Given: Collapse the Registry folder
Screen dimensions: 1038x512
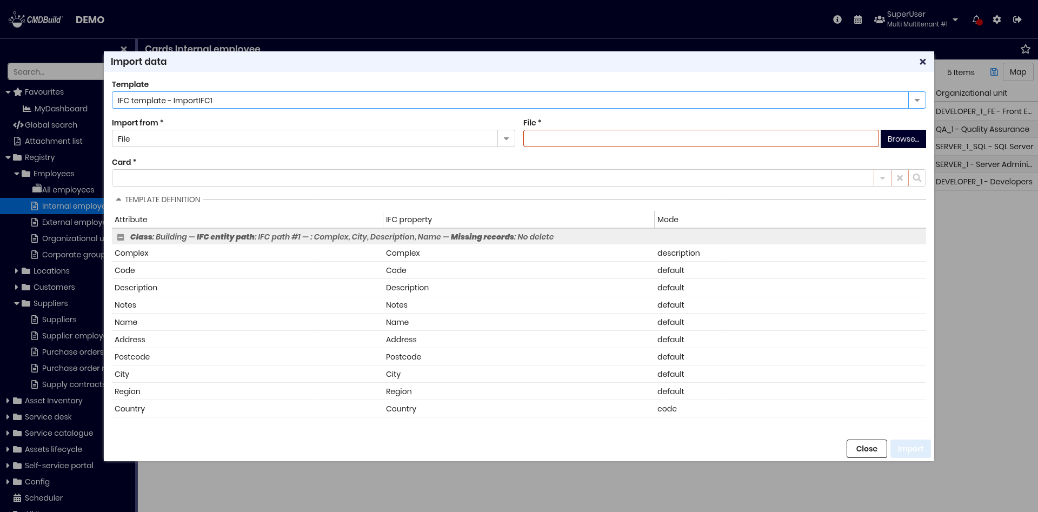Looking at the screenshot, I should pos(8,157).
